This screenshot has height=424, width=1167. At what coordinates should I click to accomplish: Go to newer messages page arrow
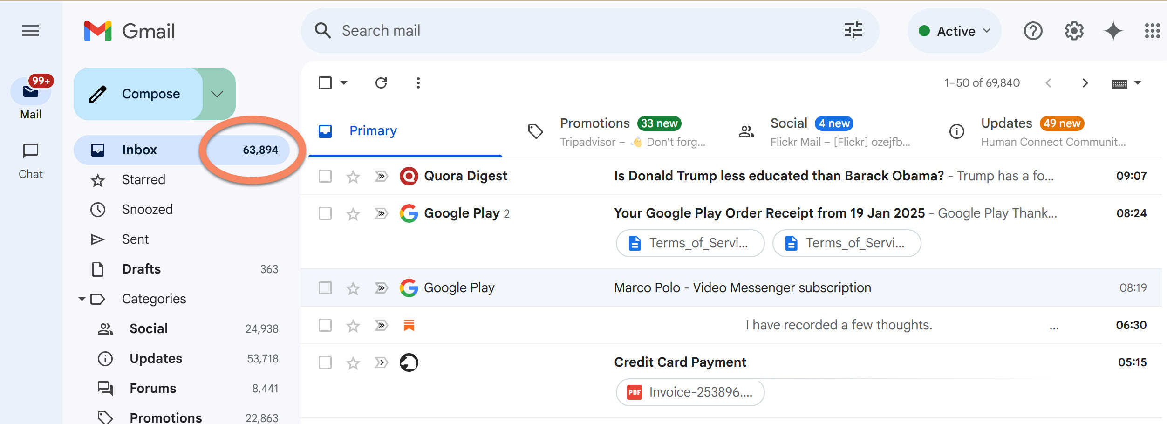click(1048, 83)
